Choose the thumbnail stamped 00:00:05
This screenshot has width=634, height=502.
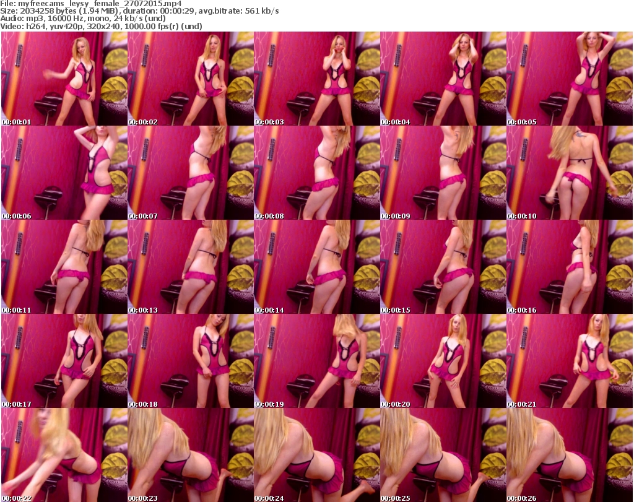(570, 79)
